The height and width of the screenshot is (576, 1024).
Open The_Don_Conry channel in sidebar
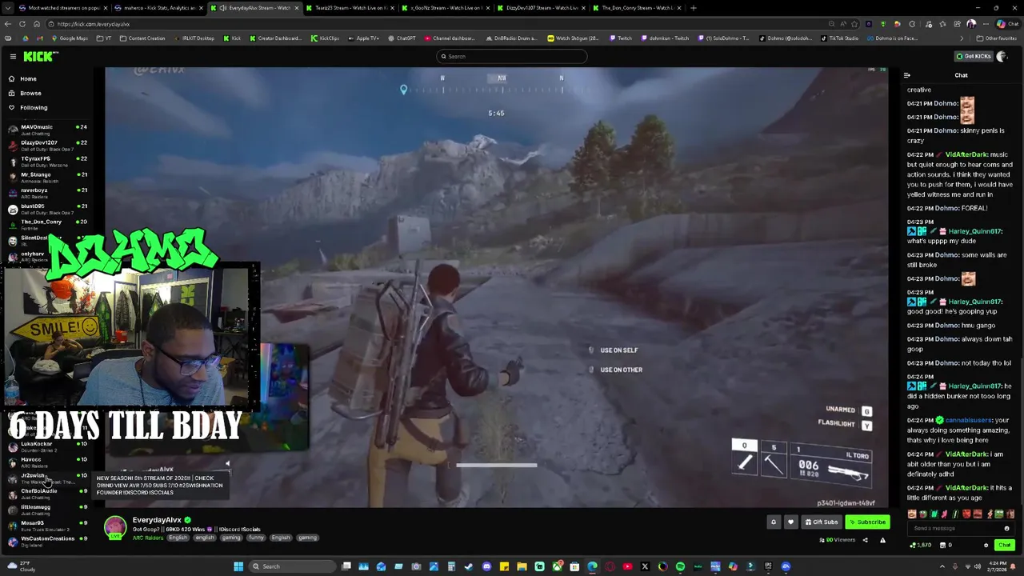click(x=48, y=225)
